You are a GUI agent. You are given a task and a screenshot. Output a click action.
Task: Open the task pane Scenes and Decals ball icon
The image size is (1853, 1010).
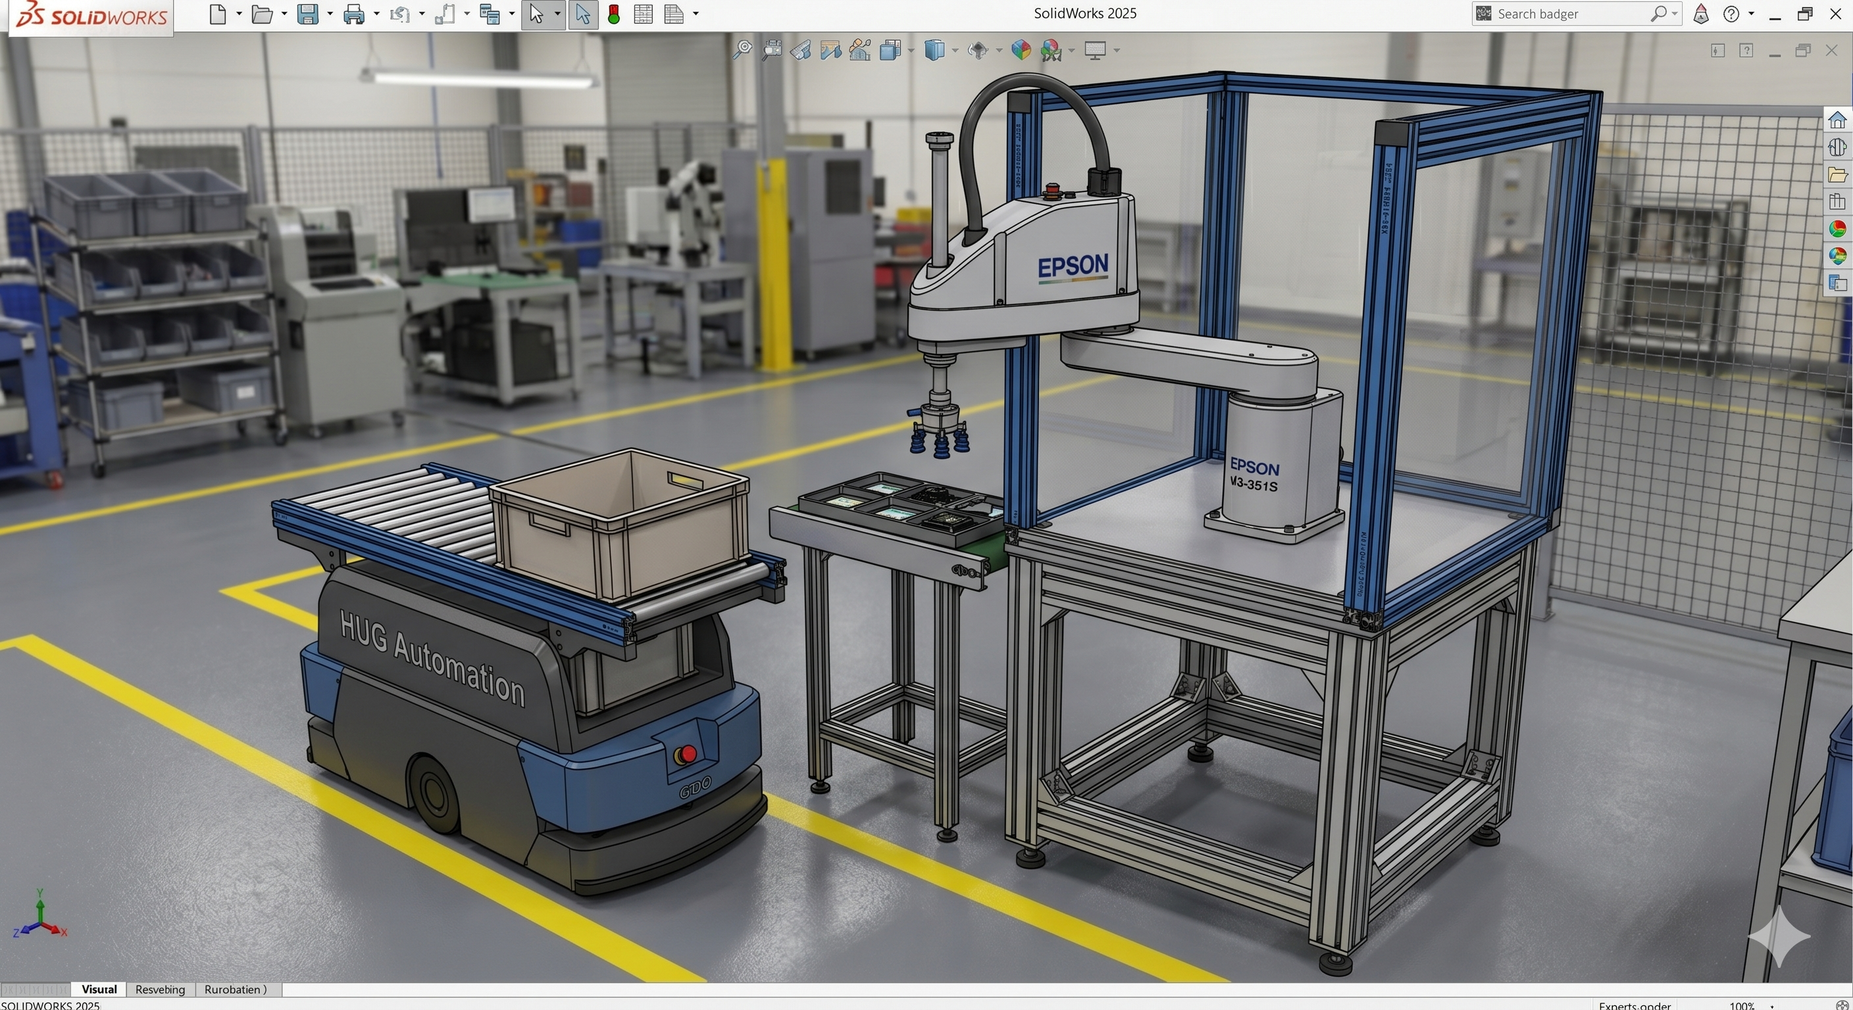1838,255
